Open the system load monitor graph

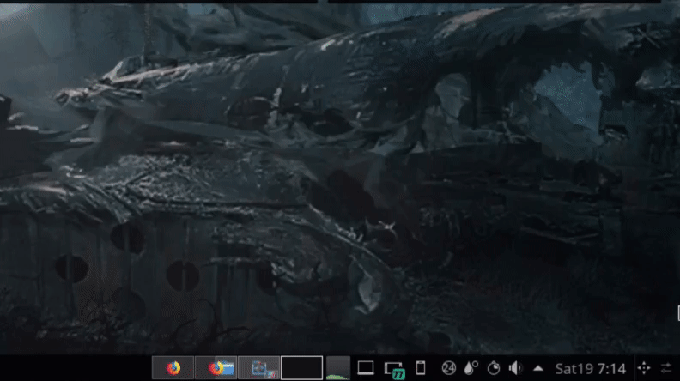coord(337,368)
